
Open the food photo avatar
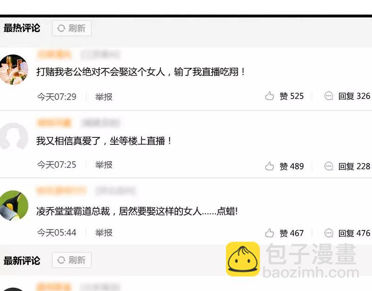tap(13, 69)
